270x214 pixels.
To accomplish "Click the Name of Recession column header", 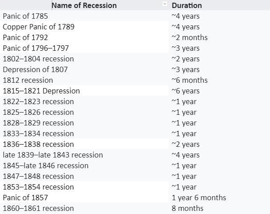I will pos(84,5).
